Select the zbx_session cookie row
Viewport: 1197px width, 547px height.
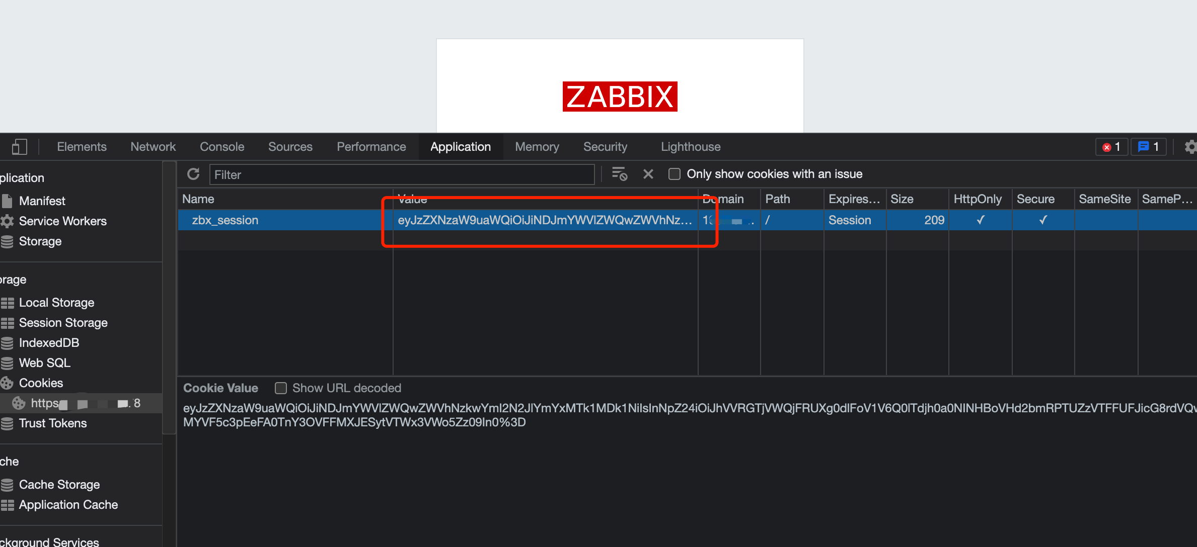[x=225, y=220]
